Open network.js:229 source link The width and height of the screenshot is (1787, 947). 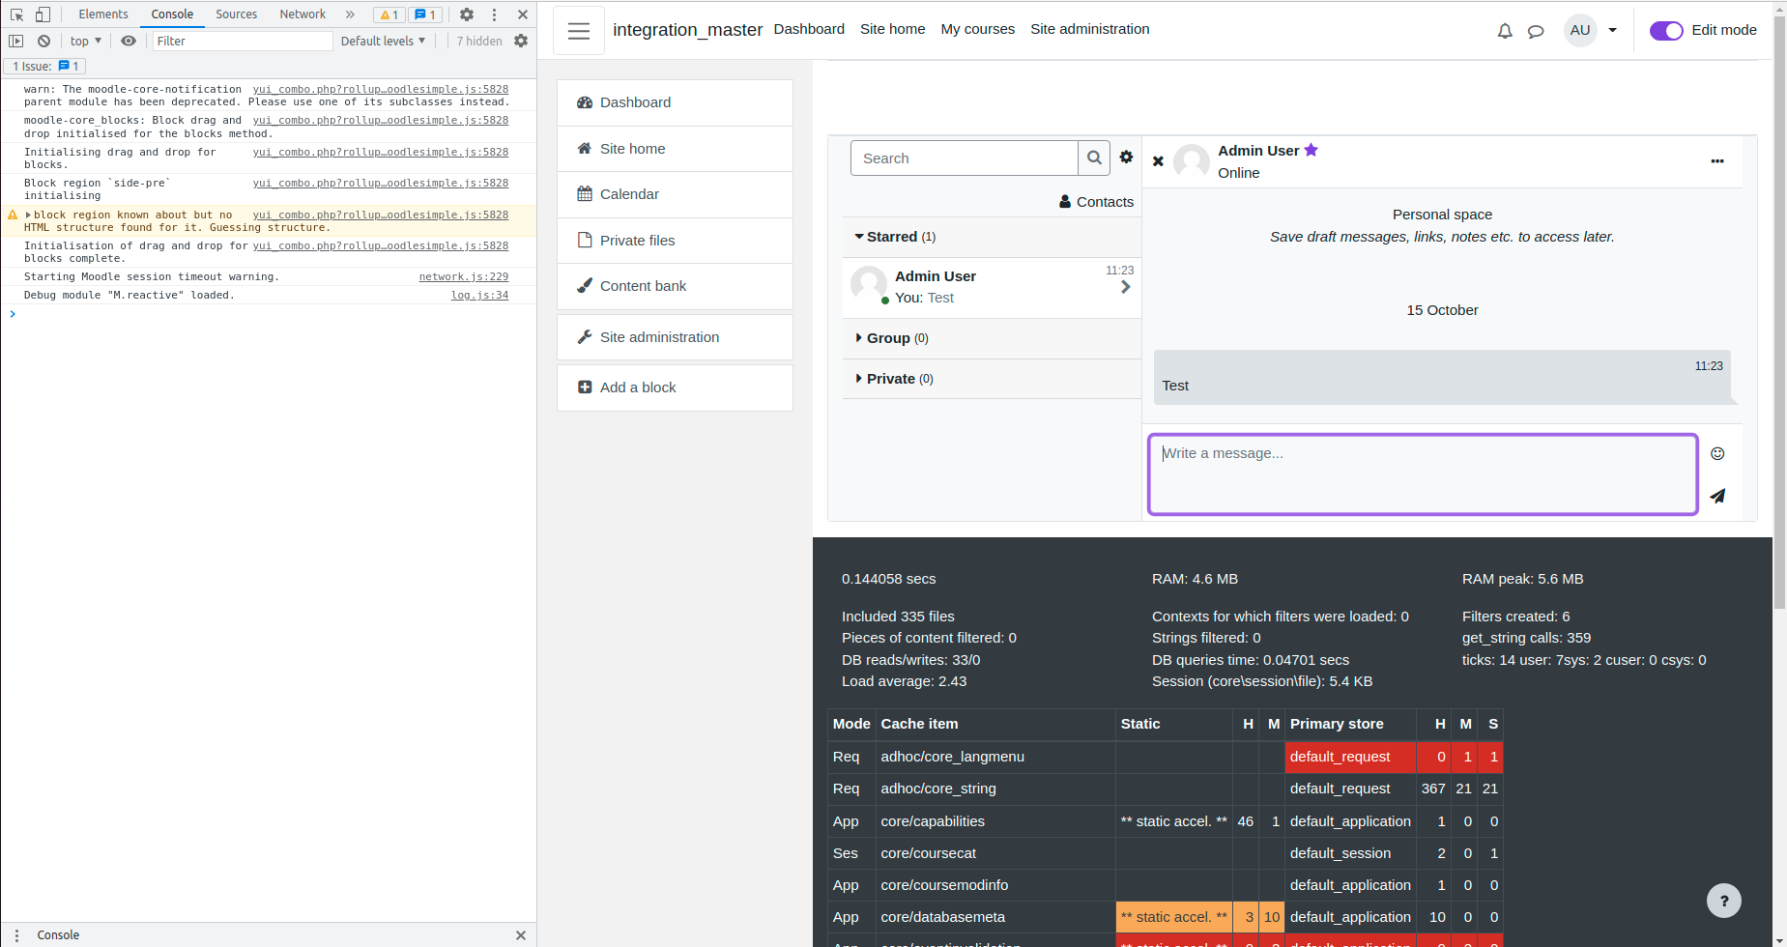click(463, 276)
